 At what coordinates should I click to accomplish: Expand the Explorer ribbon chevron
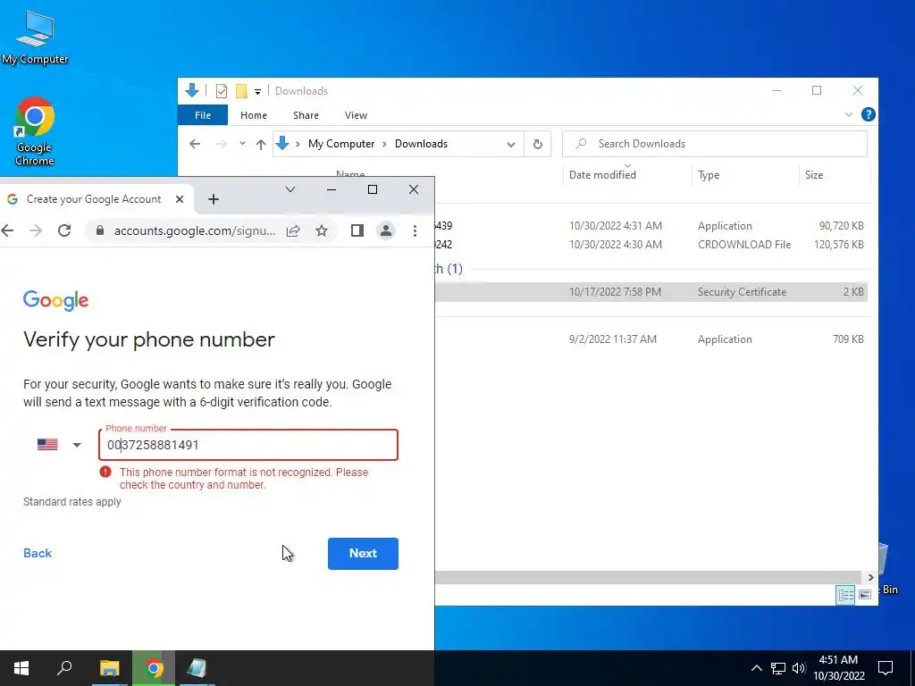pyautogui.click(x=849, y=115)
